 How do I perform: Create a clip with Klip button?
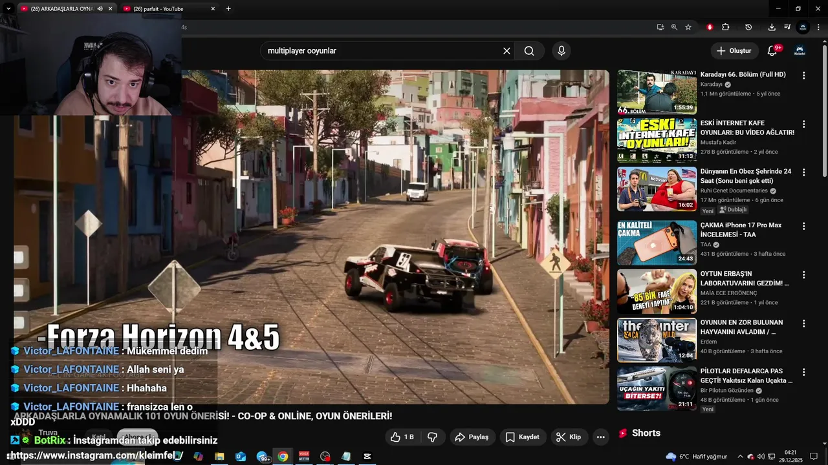(x=569, y=437)
